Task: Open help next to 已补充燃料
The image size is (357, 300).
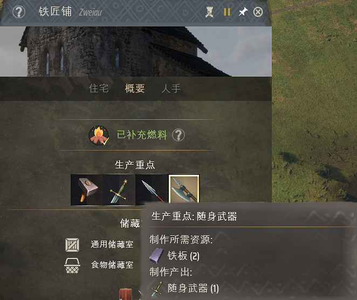Action: [178, 135]
